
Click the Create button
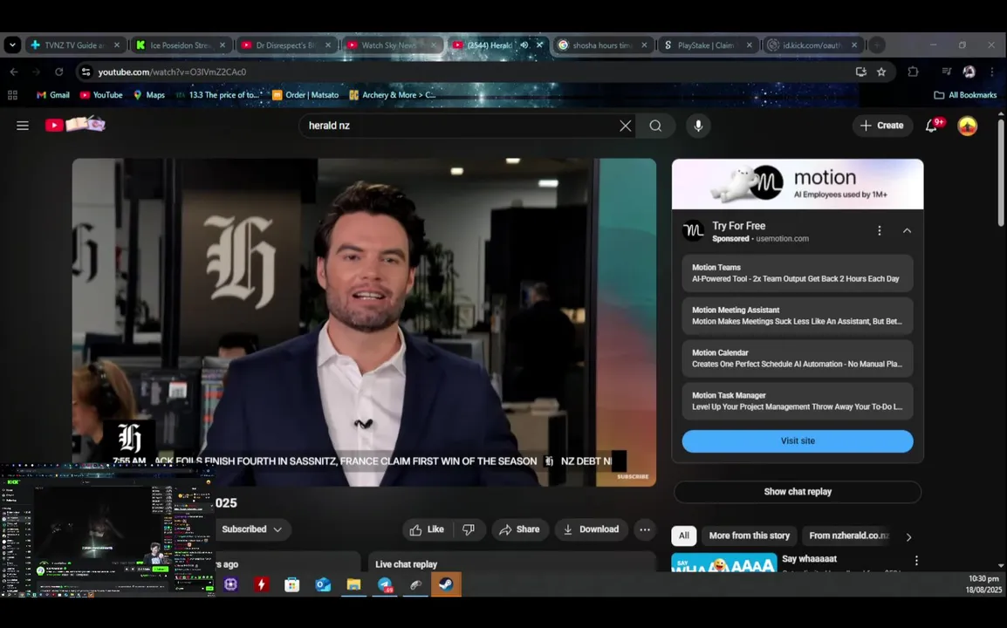click(x=881, y=126)
